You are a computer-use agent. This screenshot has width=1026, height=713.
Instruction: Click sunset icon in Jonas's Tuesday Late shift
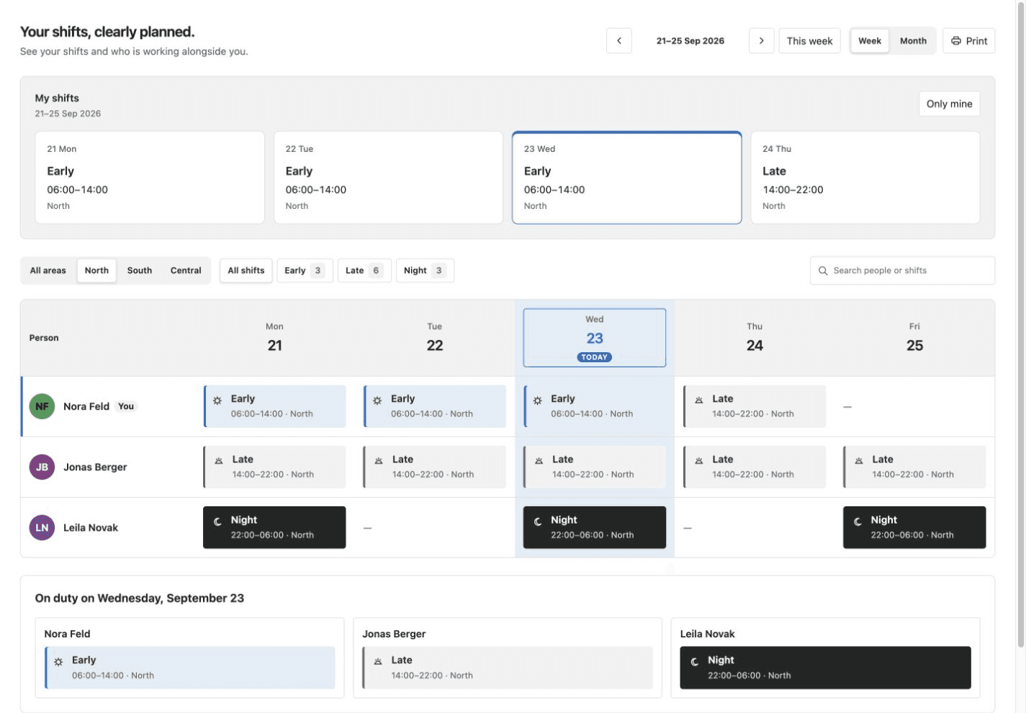pos(379,460)
